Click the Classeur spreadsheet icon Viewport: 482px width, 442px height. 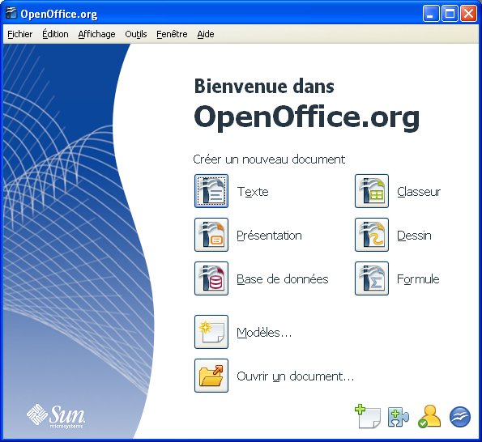[x=372, y=191]
